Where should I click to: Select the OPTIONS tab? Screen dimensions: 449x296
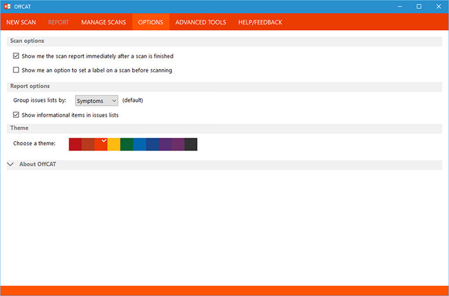click(x=151, y=22)
